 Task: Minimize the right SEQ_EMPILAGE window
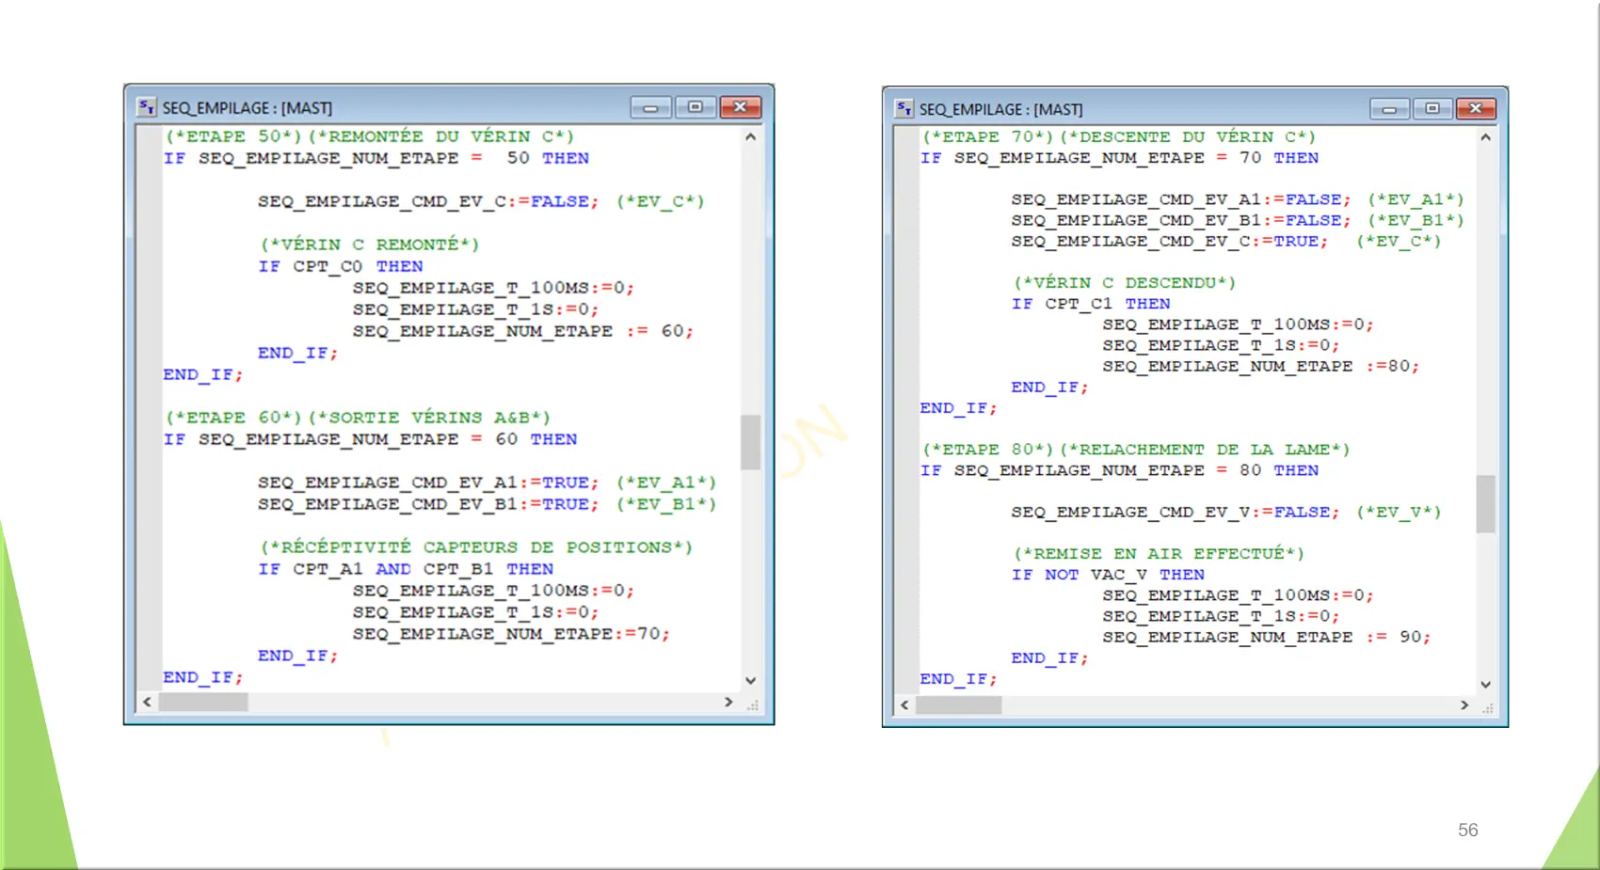click(1389, 109)
